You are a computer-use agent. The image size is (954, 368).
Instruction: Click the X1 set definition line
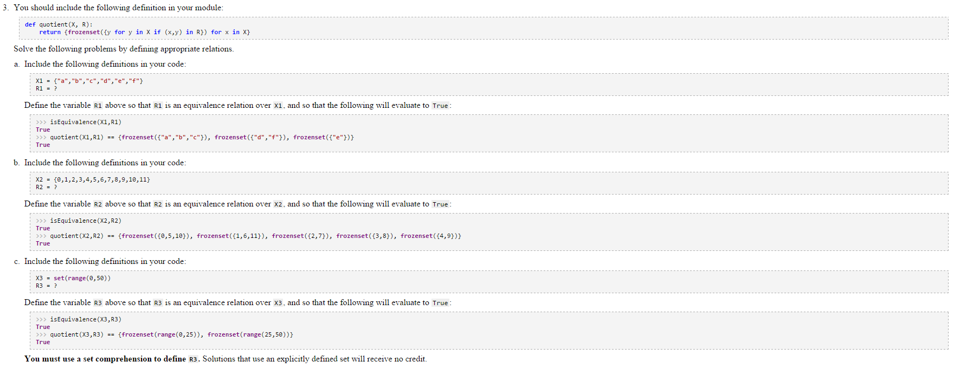(x=89, y=81)
